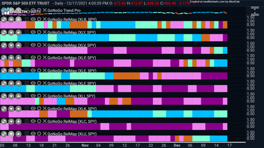Maximize the RelMap XLF pane with diagonal arrow

coord(4,84)
